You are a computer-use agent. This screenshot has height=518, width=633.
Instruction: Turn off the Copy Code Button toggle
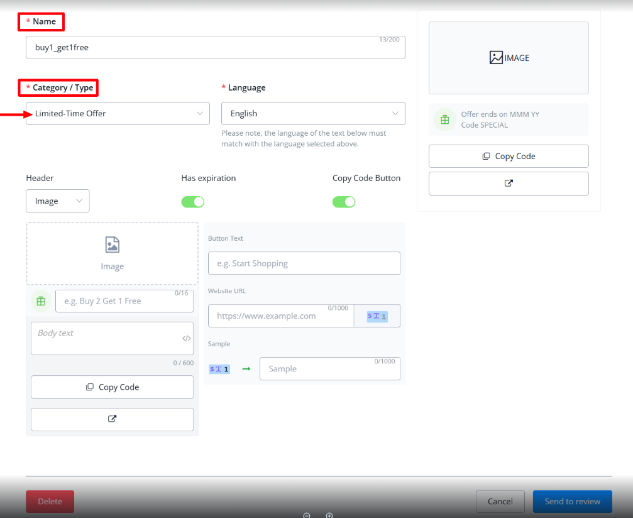pos(344,202)
